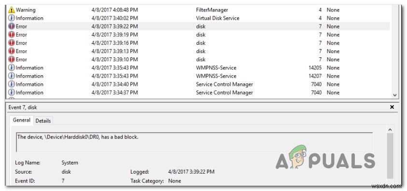Click the Log Name value System

tap(70, 163)
